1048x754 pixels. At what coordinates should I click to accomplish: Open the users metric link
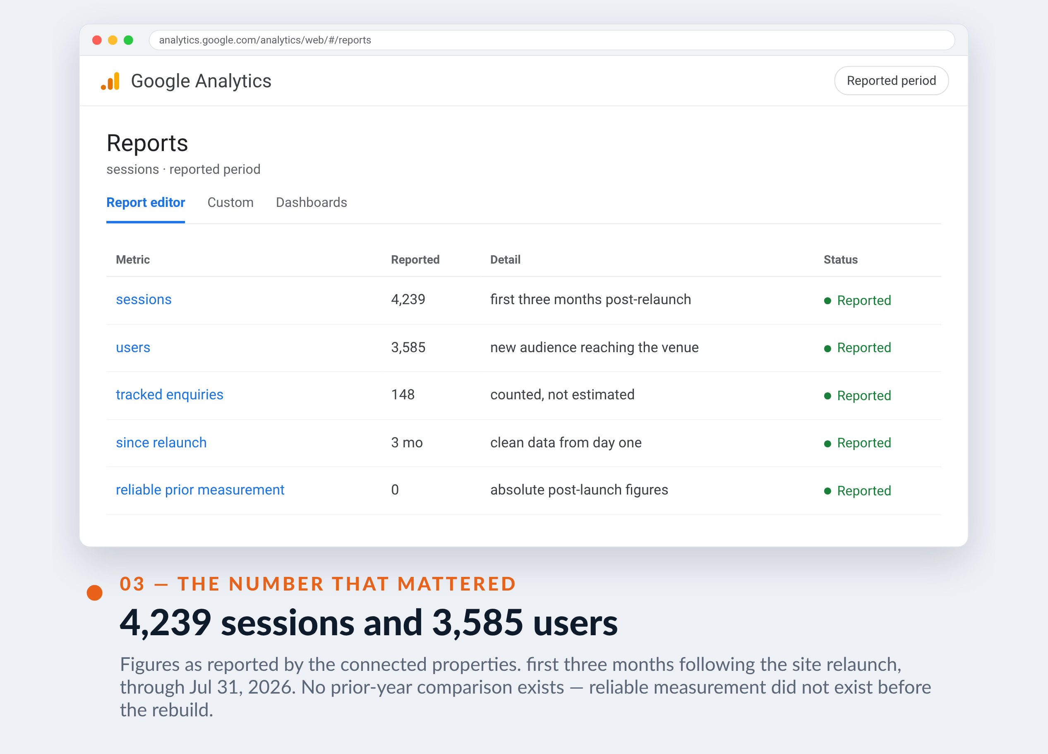click(x=133, y=348)
